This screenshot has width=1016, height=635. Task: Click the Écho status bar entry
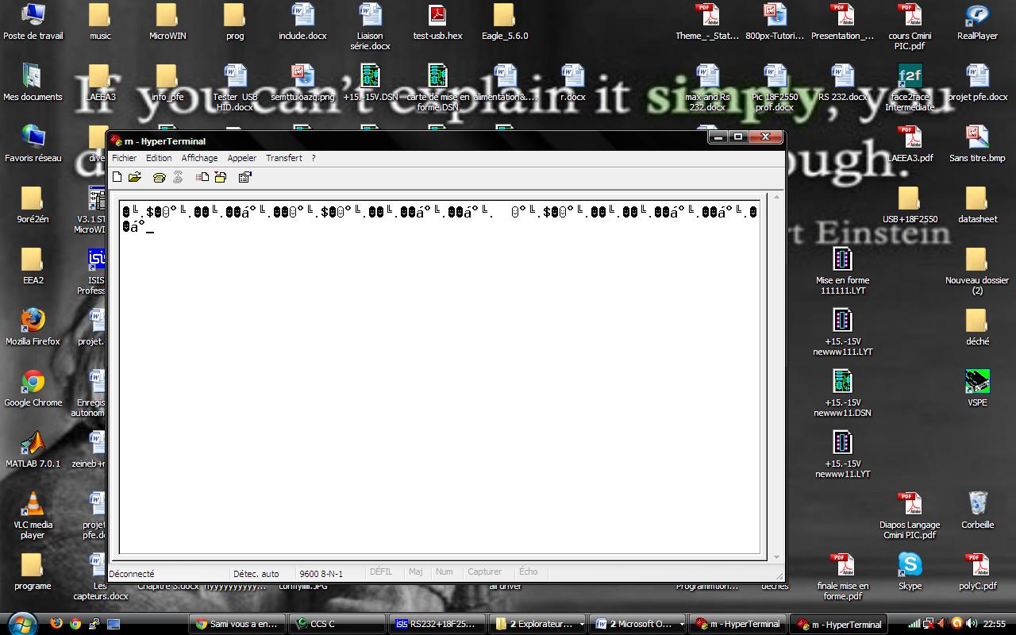click(x=528, y=571)
